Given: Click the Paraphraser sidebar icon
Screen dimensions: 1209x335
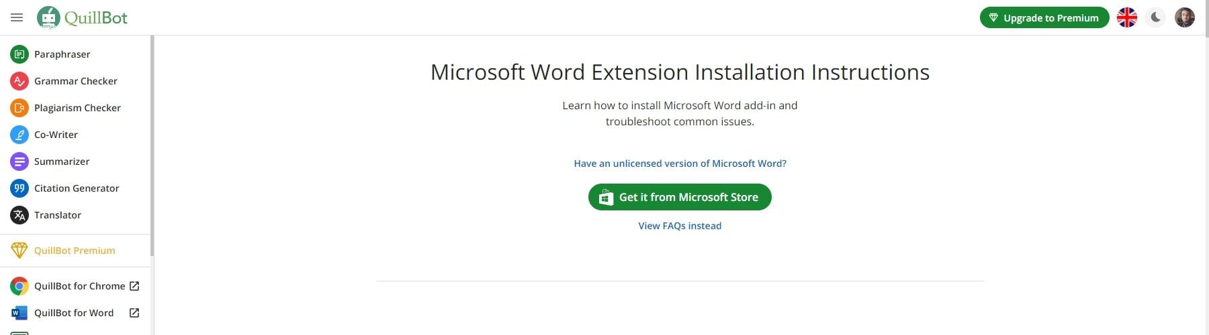Looking at the screenshot, I should coord(19,54).
